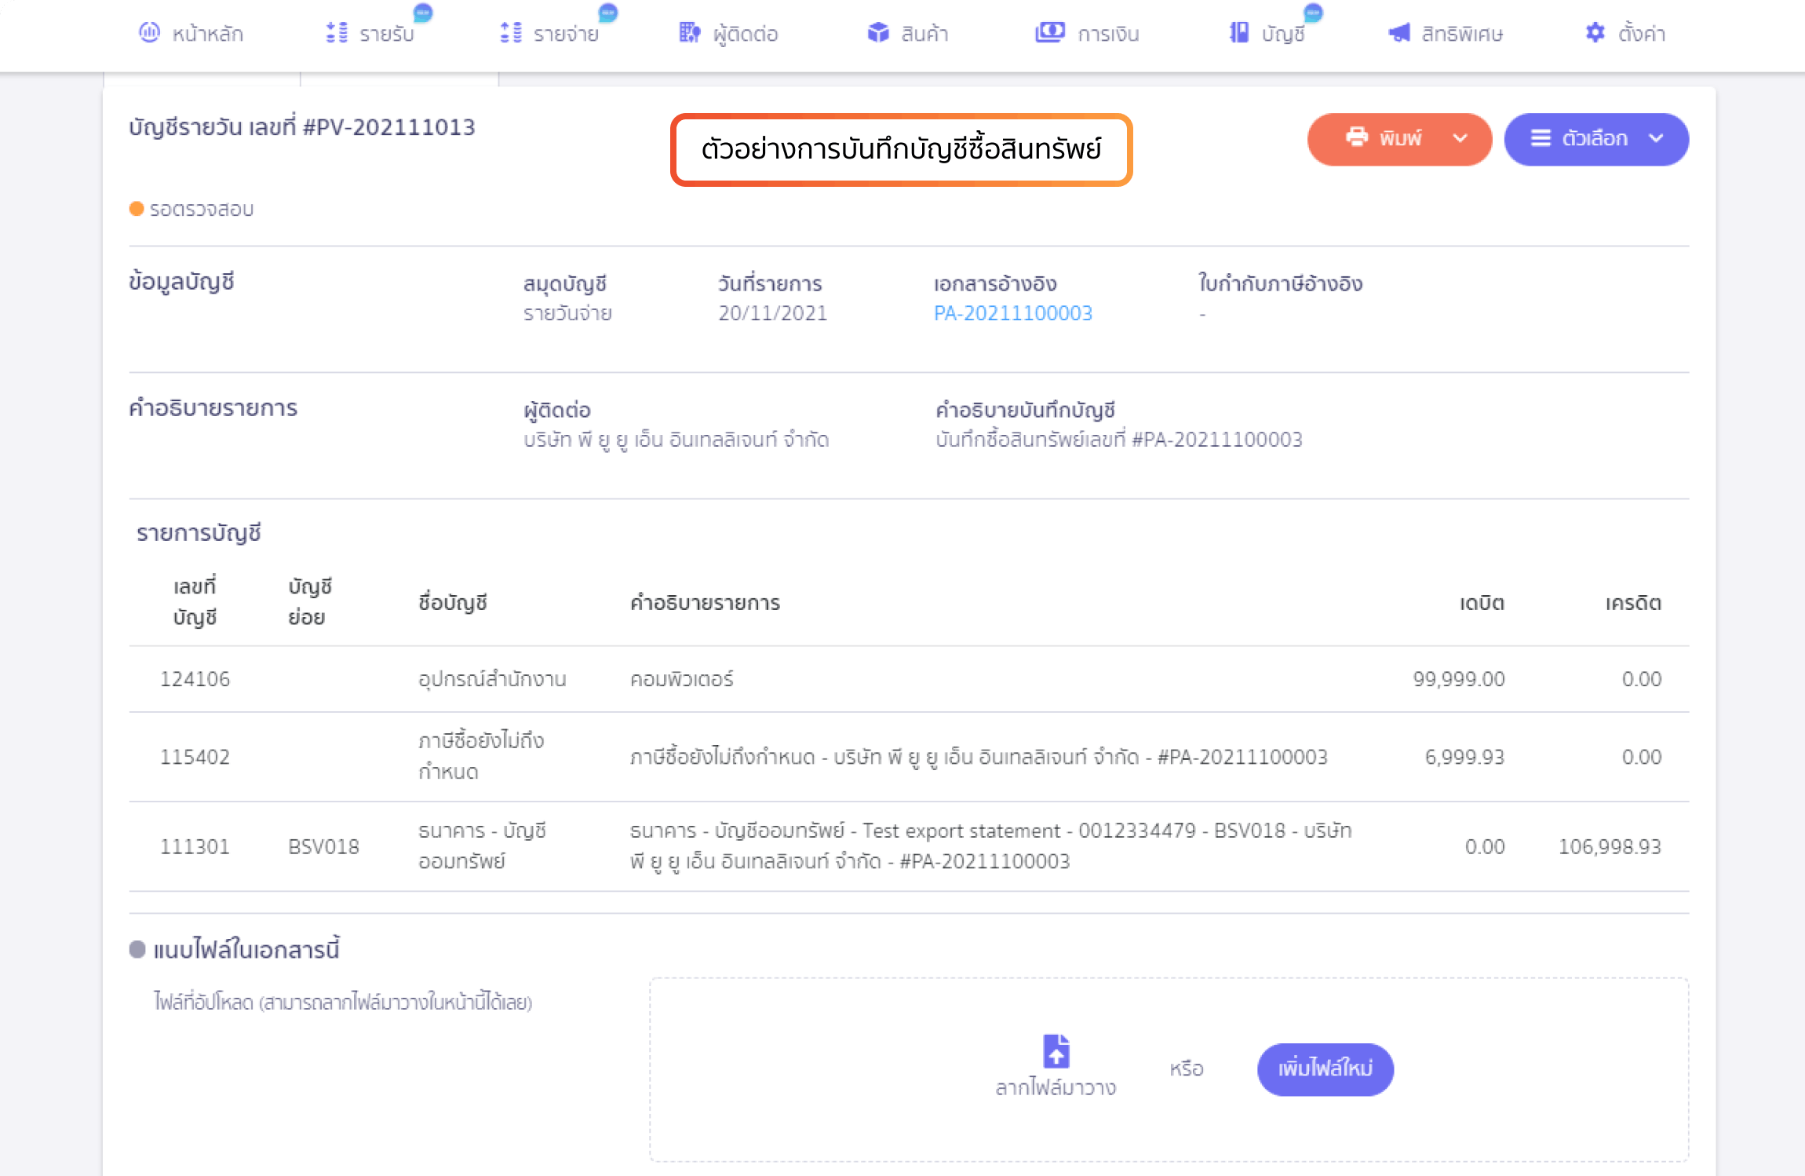Click the รายรับ income list icon
Image resolution: width=1805 pixels, height=1176 pixels.
[x=337, y=33]
